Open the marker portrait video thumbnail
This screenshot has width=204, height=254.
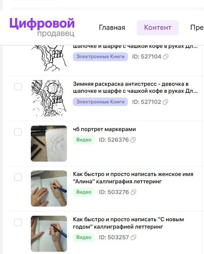click(x=49, y=143)
